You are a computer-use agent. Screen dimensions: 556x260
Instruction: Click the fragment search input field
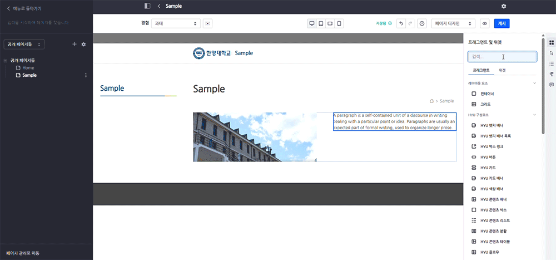502,57
